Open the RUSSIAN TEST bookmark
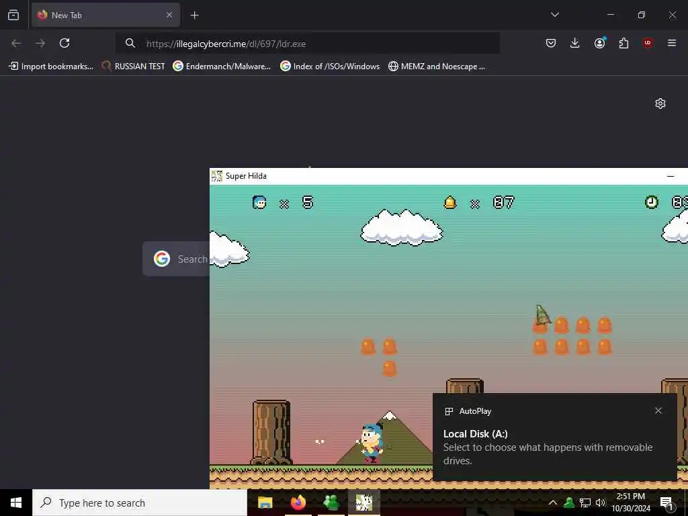 click(134, 67)
